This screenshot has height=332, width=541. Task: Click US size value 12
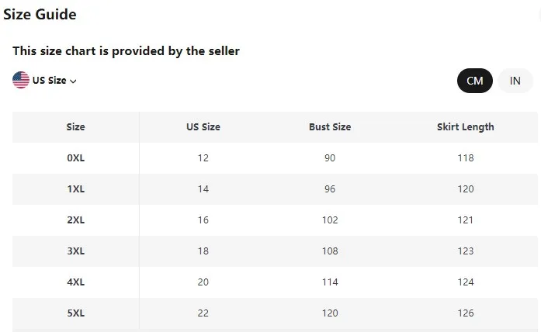tap(203, 158)
